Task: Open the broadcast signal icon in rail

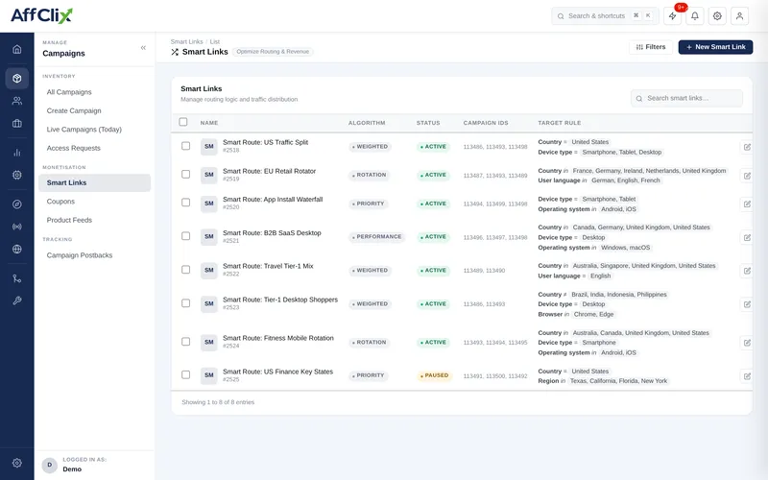Action: (17, 227)
